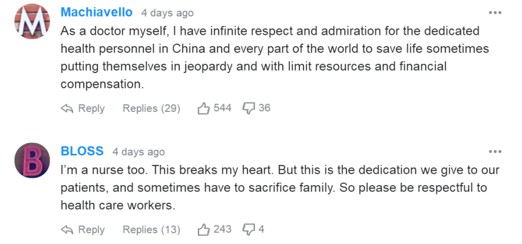Screen dimensions: 522x244
Task: Show the 13 replies under BLOSS
Action: 151,230
